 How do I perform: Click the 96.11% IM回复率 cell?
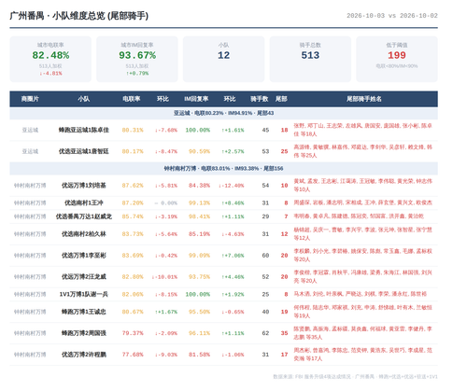pyautogui.click(x=199, y=333)
